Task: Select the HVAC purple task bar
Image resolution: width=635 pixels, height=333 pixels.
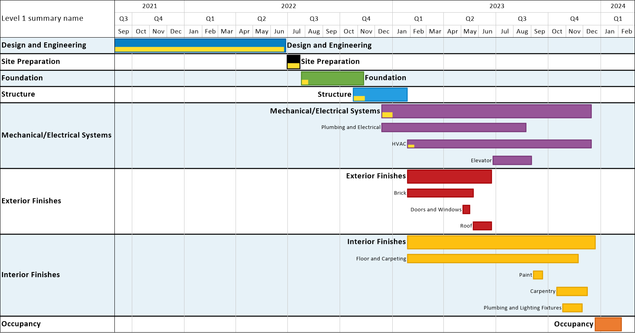Action: pos(499,144)
